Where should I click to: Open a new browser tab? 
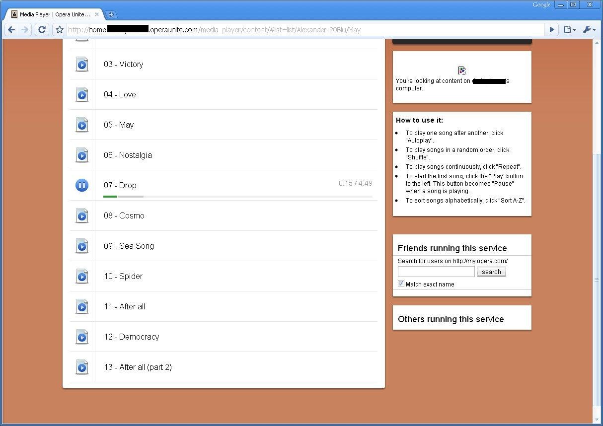pyautogui.click(x=111, y=14)
